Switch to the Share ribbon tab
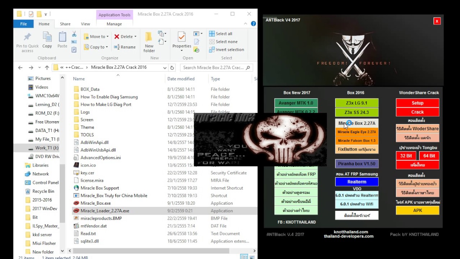460x259 pixels. [x=65, y=24]
